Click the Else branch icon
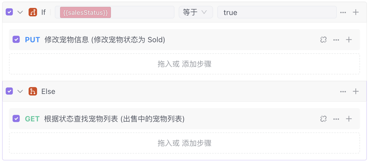 [33, 91]
